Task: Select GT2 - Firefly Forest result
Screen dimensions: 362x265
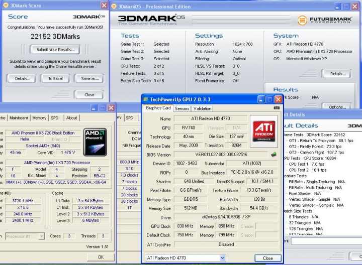Action: [x=315, y=147]
